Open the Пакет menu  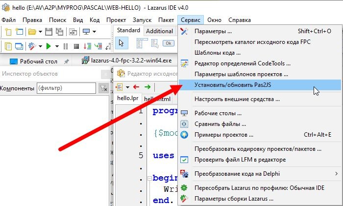(x=166, y=20)
